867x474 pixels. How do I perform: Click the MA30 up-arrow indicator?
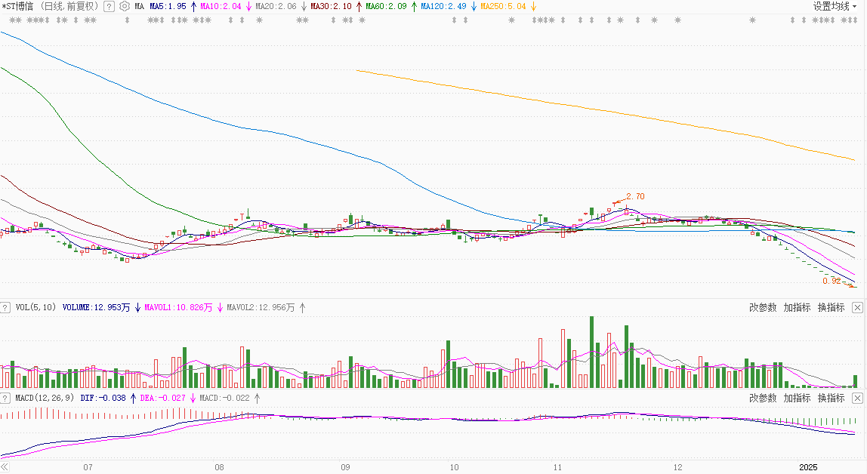point(359,7)
